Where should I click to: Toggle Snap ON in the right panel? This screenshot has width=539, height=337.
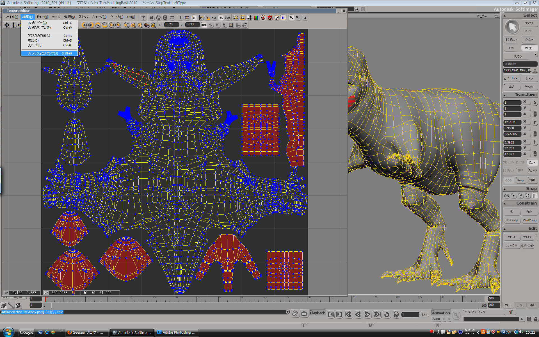coord(506,196)
